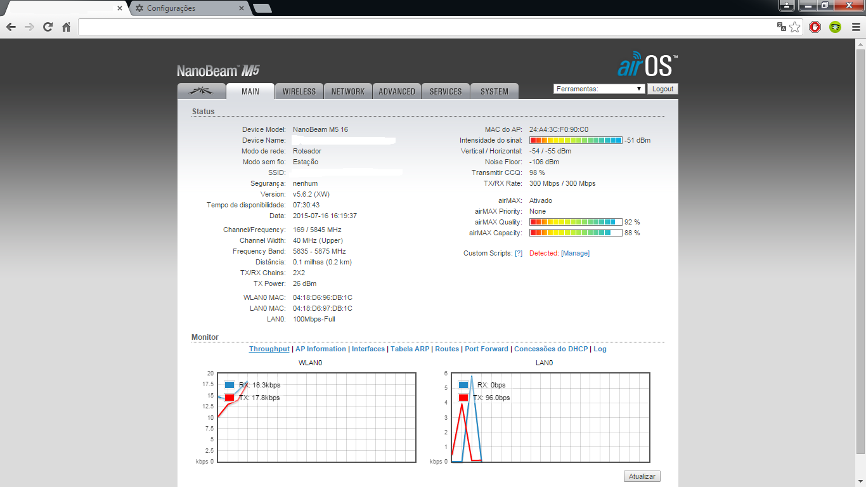Close the Configurações tab
The width and height of the screenshot is (866, 487).
[x=241, y=8]
